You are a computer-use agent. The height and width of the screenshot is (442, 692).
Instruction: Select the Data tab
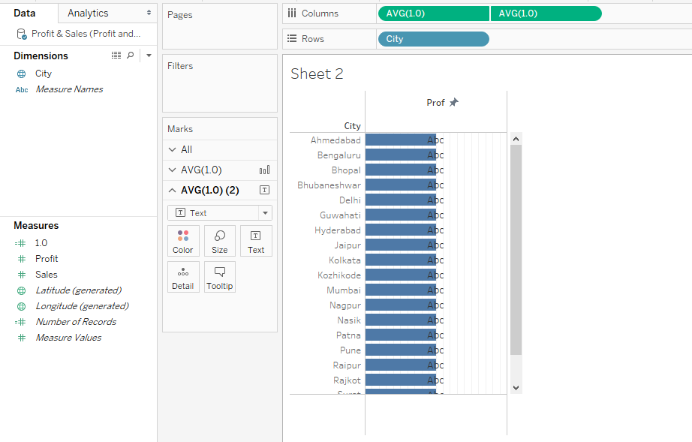(x=25, y=13)
